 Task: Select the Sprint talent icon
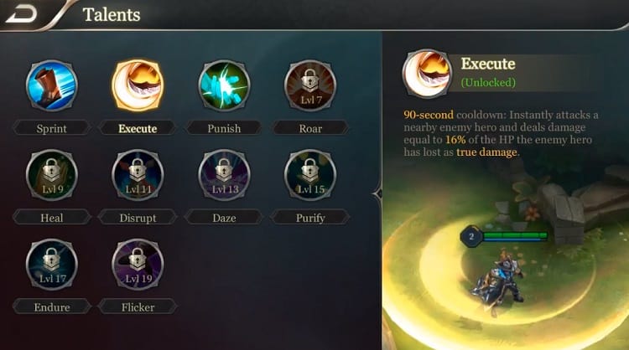[52, 85]
